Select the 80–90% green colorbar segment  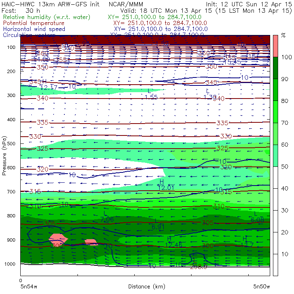pos(275,90)
